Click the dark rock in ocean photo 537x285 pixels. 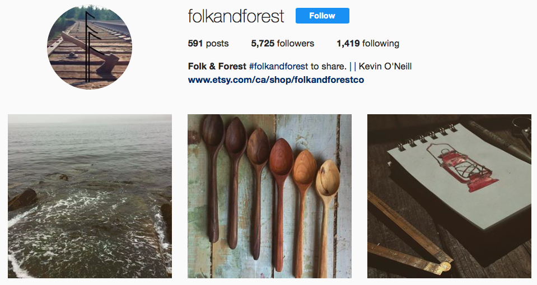(23, 199)
